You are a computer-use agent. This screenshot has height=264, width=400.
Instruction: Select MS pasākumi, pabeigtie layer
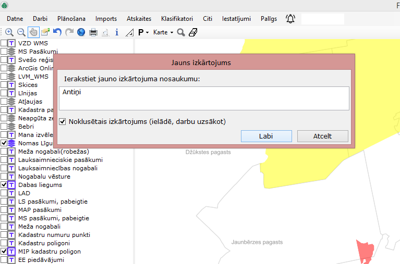54,218
